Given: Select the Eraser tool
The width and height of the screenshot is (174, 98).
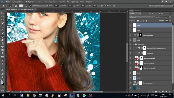Looking at the screenshot, I should coord(2,47).
